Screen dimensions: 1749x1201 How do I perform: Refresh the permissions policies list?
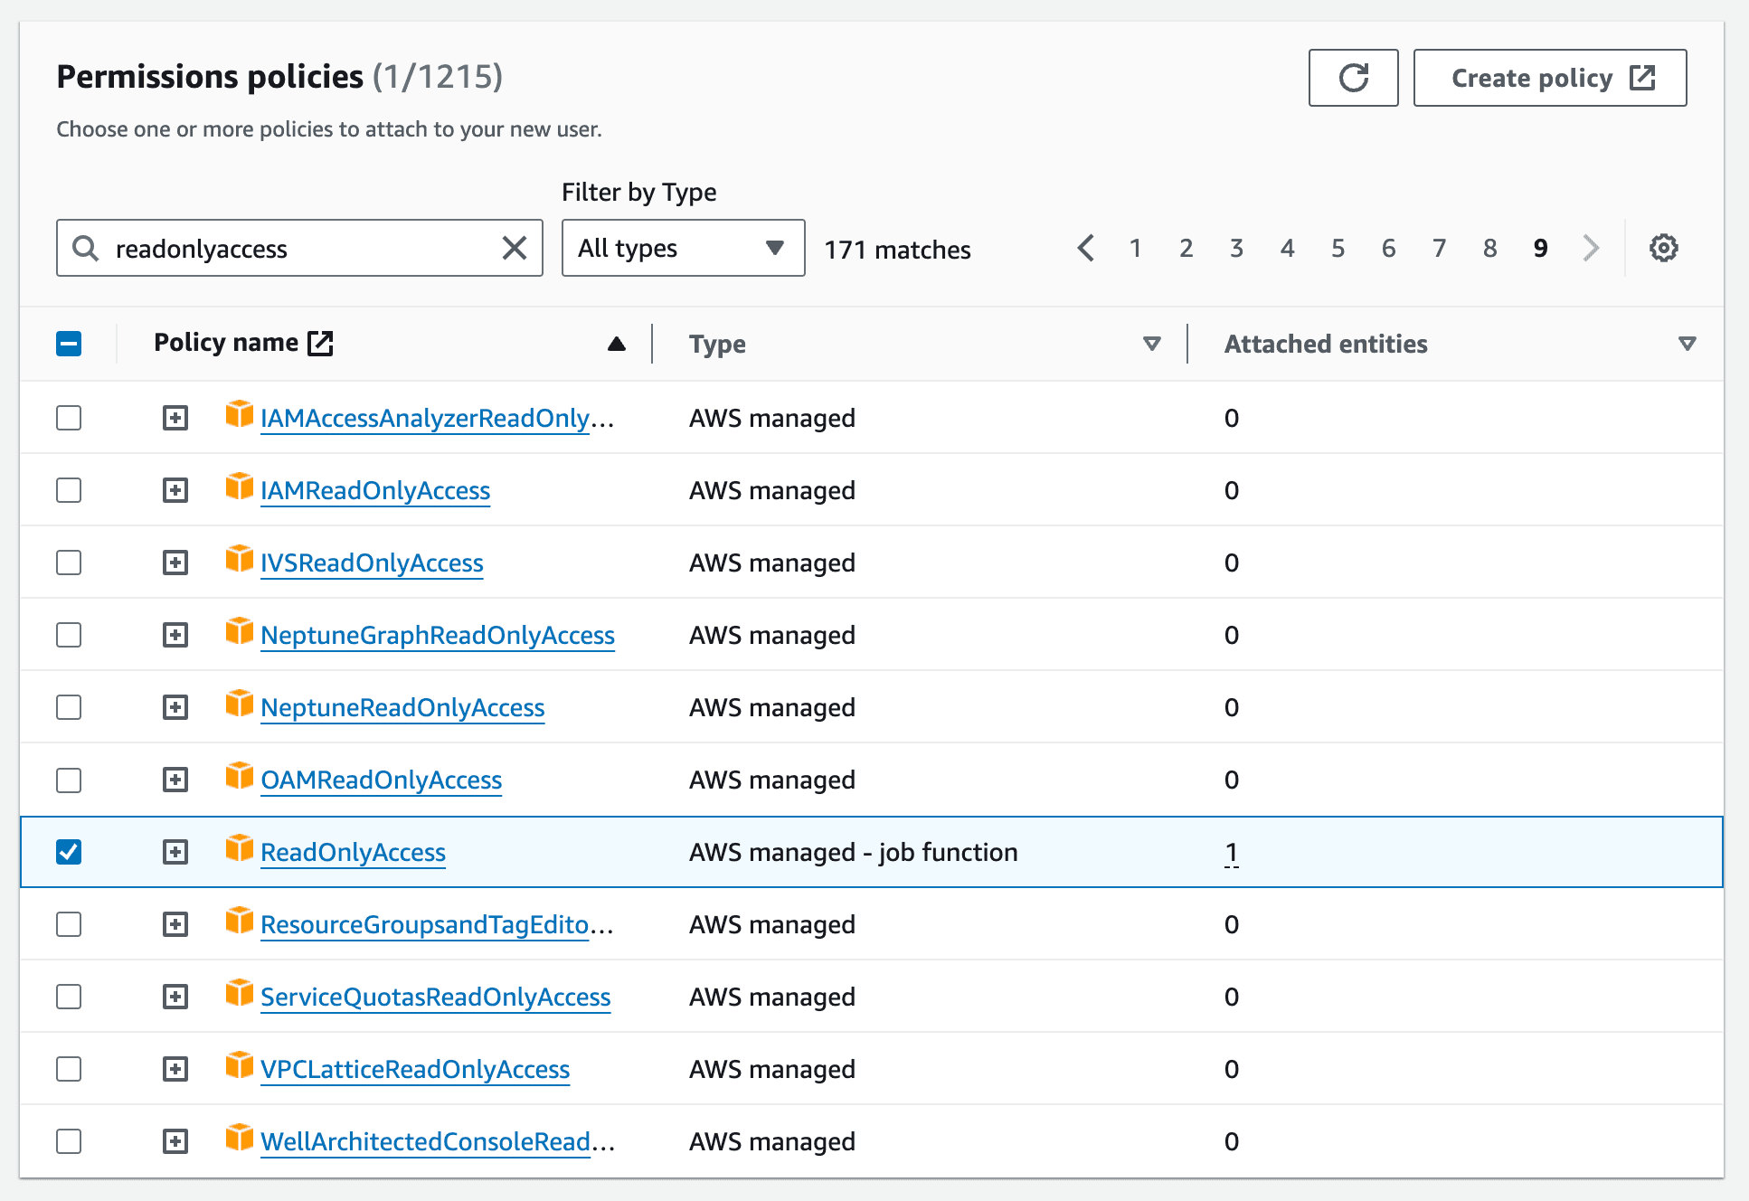click(1353, 78)
